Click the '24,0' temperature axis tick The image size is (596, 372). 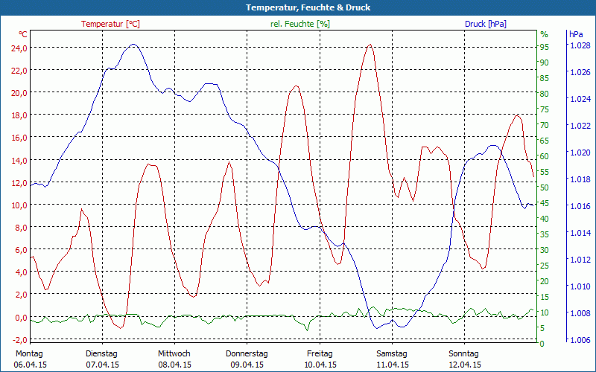(x=18, y=48)
